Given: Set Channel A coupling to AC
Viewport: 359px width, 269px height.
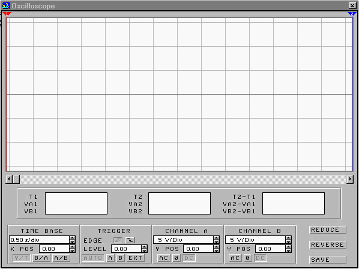Looking at the screenshot, I should [x=164, y=258].
